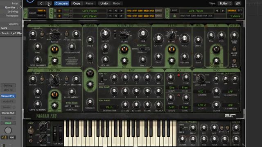The image size is (262, 147).
Task: Toggle the HPF routing serial/parallel switch
Action: pos(142,49)
